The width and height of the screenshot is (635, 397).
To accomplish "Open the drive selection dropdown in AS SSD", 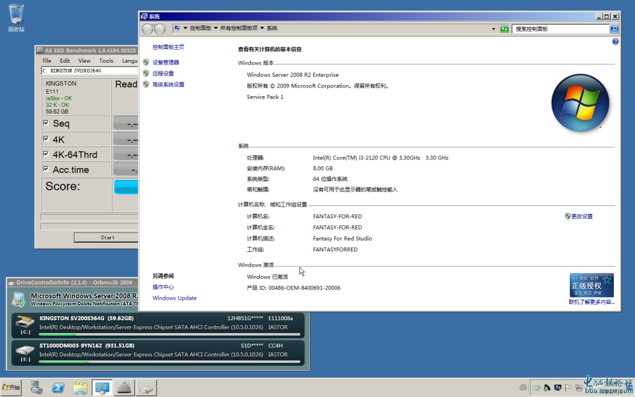I will [87, 71].
